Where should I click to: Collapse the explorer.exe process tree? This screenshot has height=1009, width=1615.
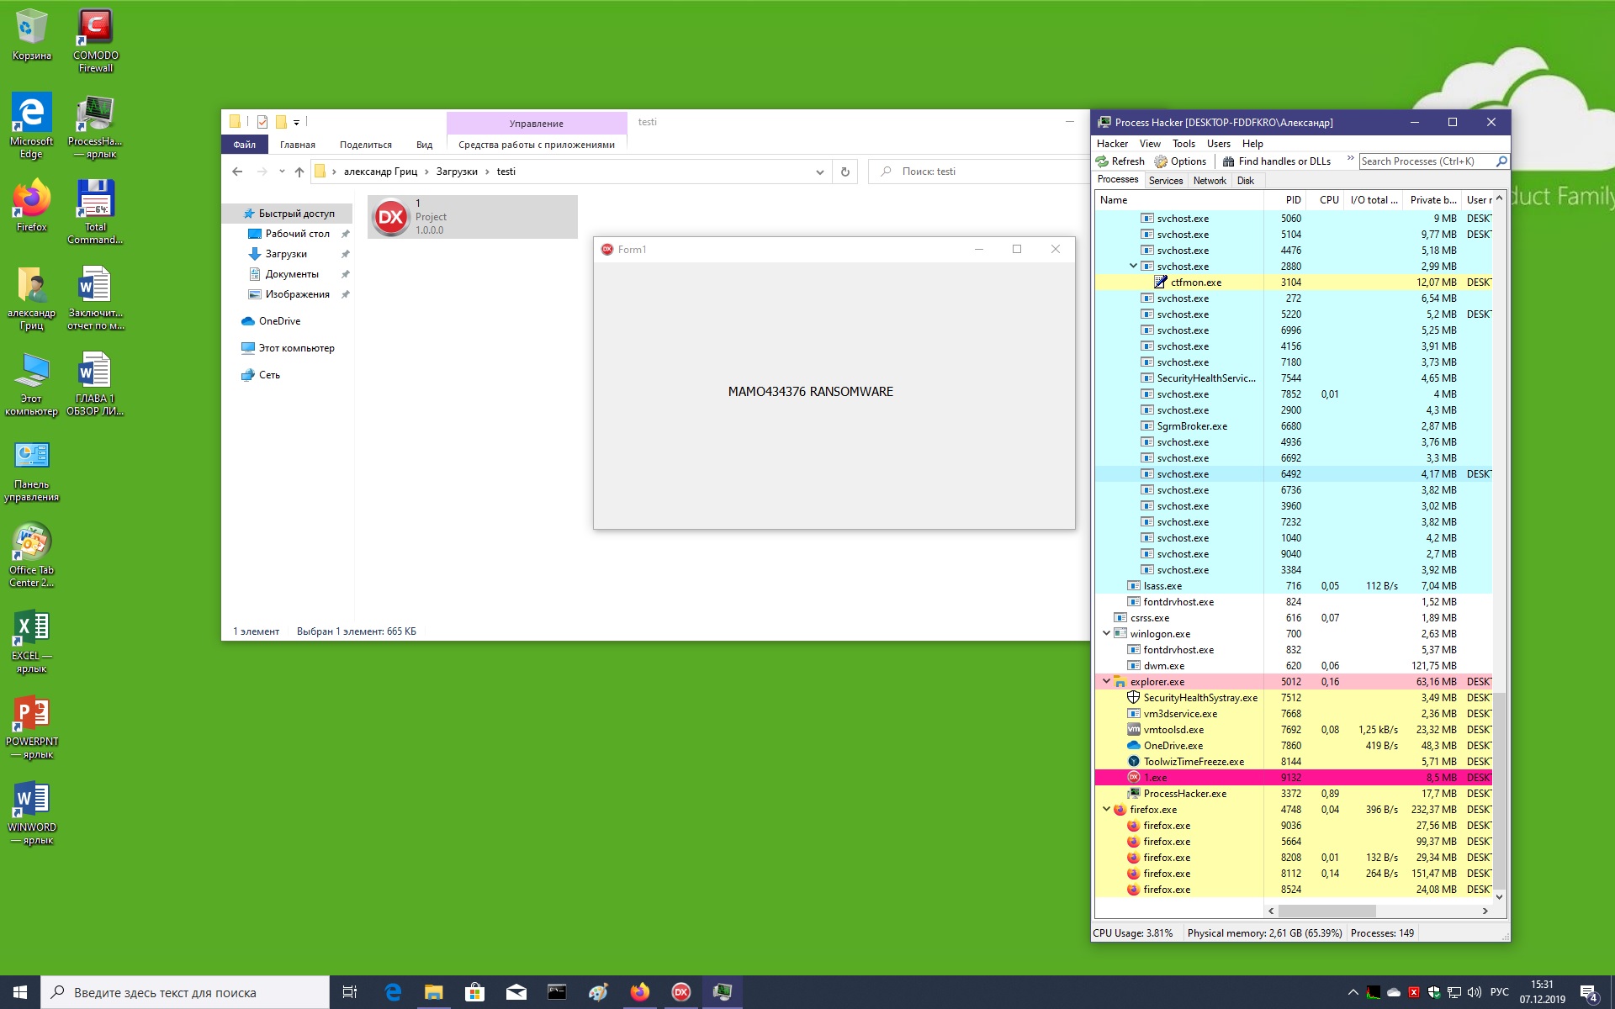[1106, 682]
